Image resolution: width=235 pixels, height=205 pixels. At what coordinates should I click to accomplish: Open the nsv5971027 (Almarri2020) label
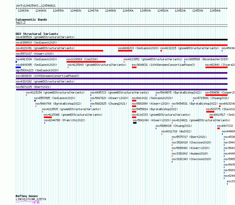(x=35, y=54)
